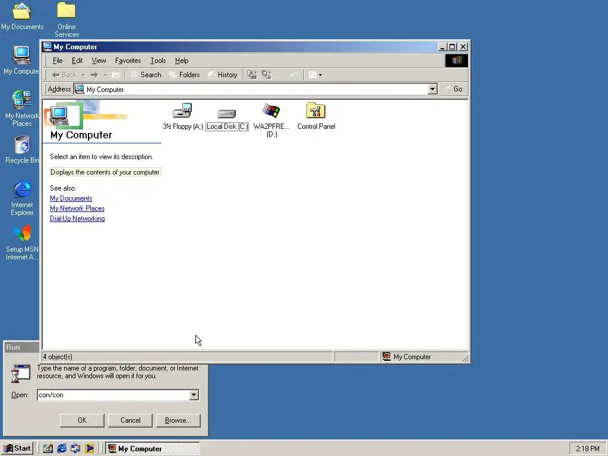Show the History pane from toolbar
The height and width of the screenshot is (456, 608).
(x=223, y=75)
